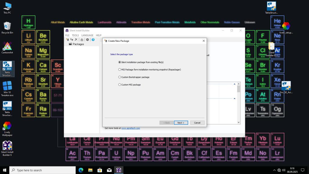Open the www.apreltech.com link
Image resolution: width=309 pixels, height=174 pixels.
click(130, 128)
